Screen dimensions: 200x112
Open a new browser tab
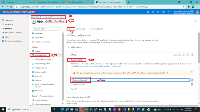[x=128, y=2]
